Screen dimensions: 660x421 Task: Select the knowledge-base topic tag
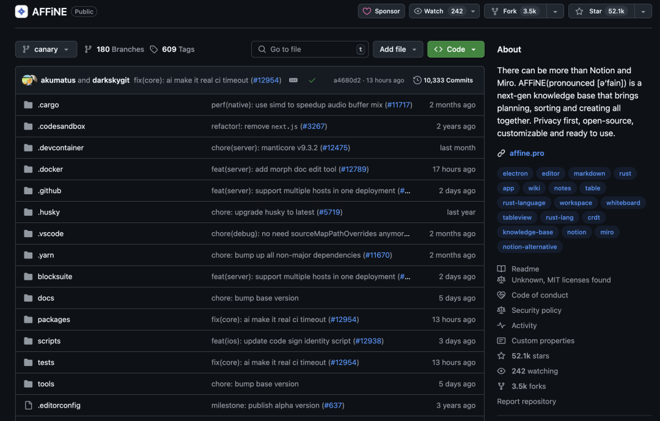pos(528,232)
